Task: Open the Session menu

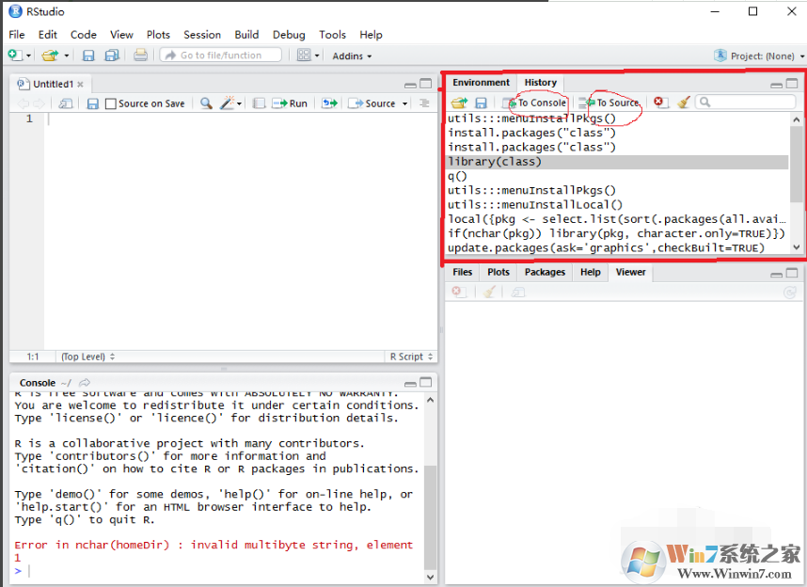Action: coord(202,35)
